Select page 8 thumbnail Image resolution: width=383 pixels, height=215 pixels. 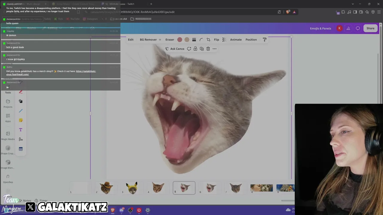262,188
